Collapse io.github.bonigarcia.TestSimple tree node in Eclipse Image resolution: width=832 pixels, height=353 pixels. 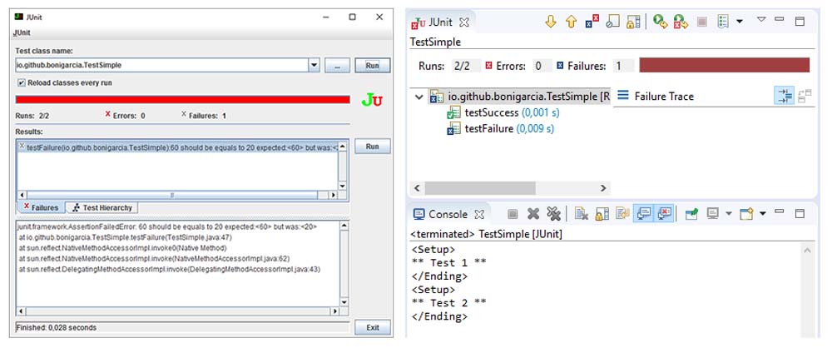419,97
